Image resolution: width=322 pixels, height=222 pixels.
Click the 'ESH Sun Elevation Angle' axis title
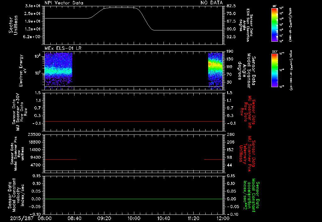coord(246,25)
